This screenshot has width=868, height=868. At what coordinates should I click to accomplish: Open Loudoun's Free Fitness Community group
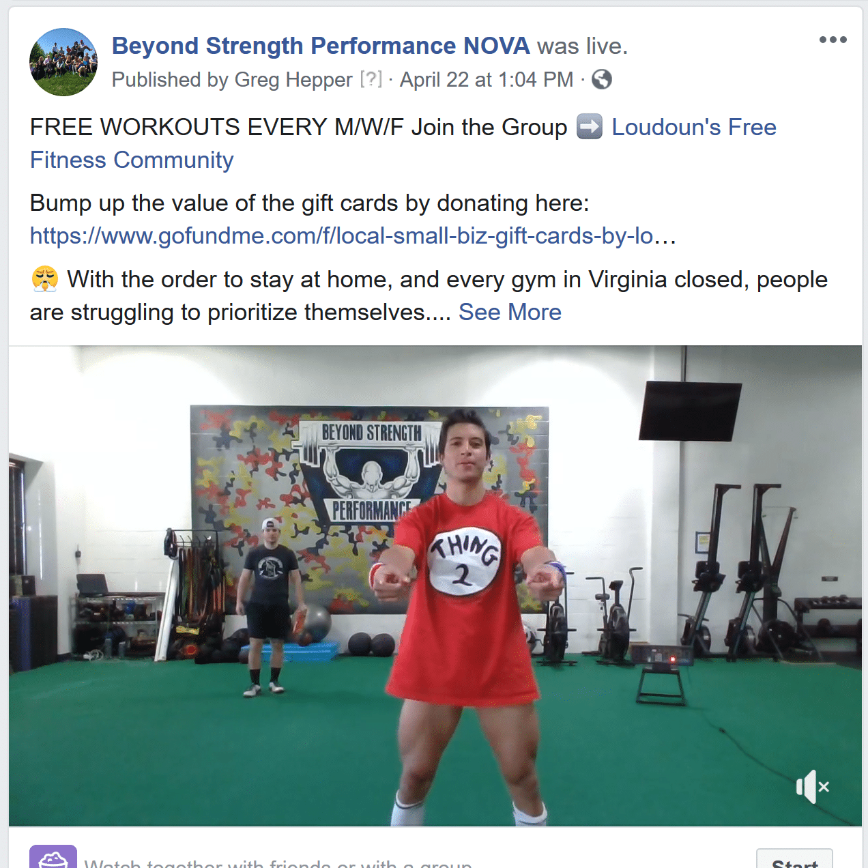click(403, 143)
